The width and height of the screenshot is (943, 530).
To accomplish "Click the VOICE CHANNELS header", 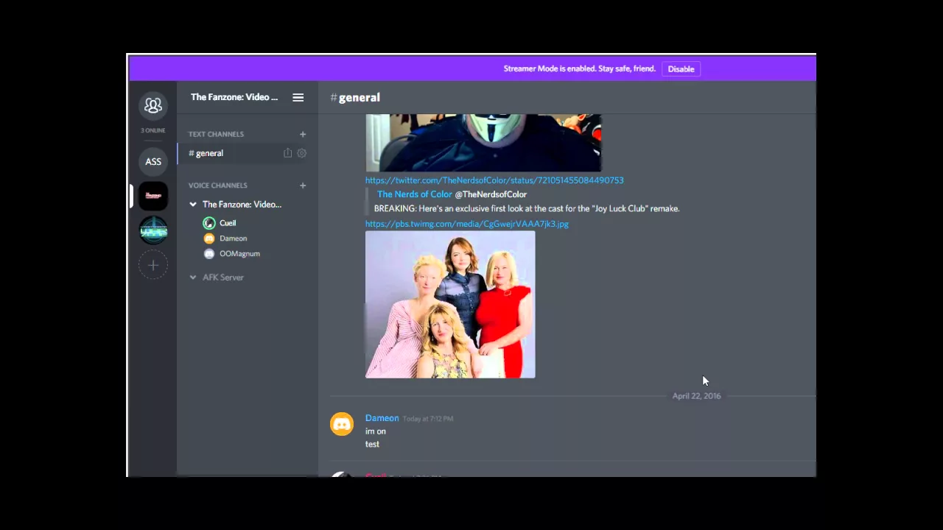I will (x=217, y=185).
